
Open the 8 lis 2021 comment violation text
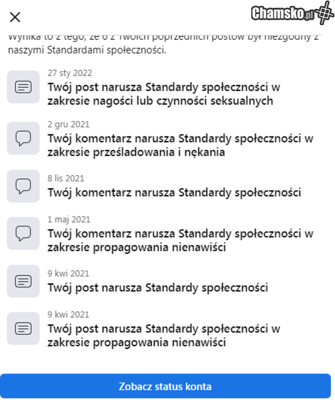pyautogui.click(x=174, y=193)
